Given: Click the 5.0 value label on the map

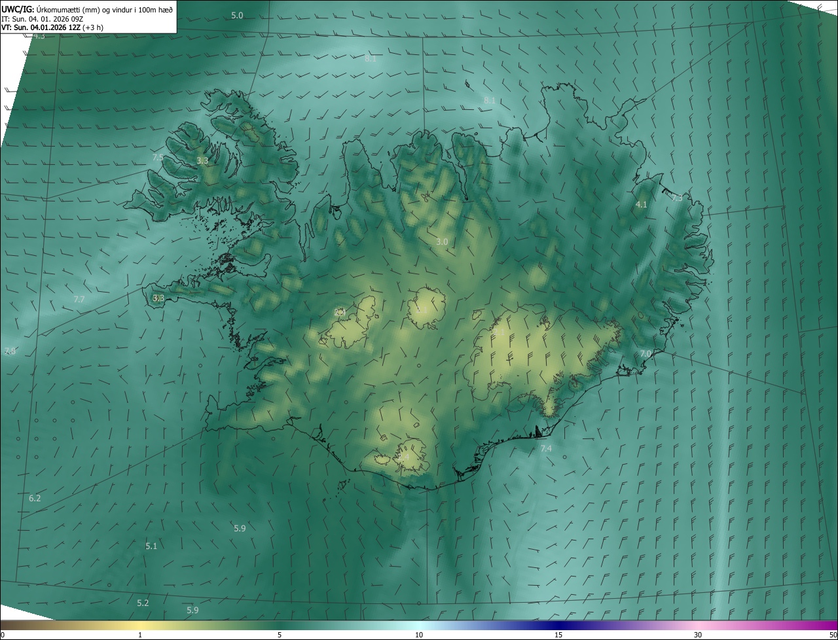Looking at the screenshot, I should coord(237,15).
